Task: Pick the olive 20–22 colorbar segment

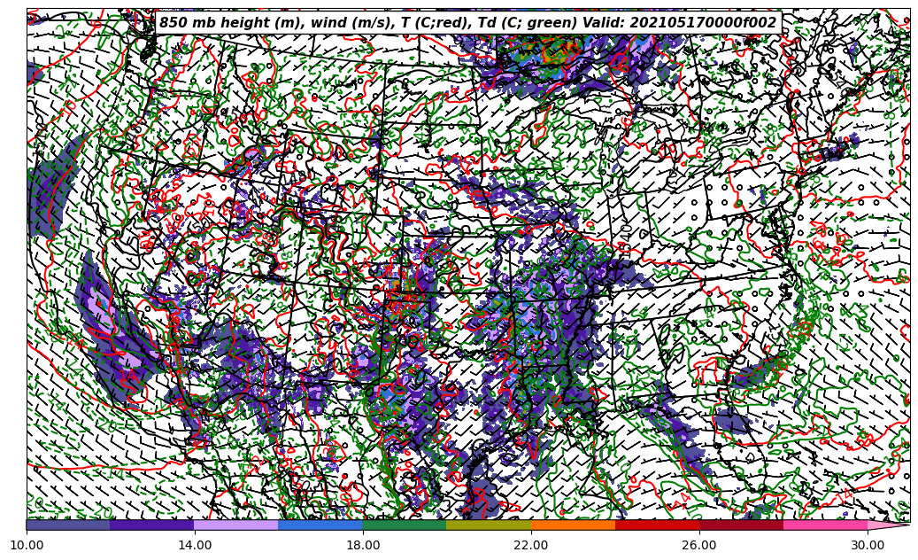Action: [489, 525]
